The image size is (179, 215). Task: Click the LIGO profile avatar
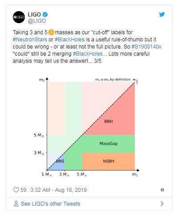click(19, 17)
